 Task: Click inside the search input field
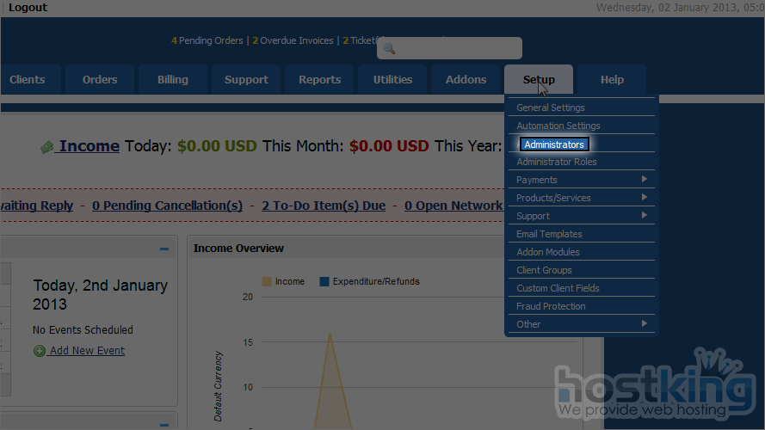(x=456, y=49)
